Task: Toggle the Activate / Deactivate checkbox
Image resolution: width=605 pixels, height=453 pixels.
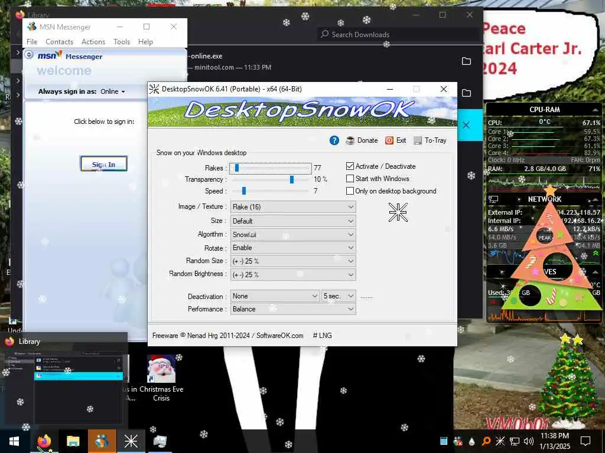Action: coord(350,166)
